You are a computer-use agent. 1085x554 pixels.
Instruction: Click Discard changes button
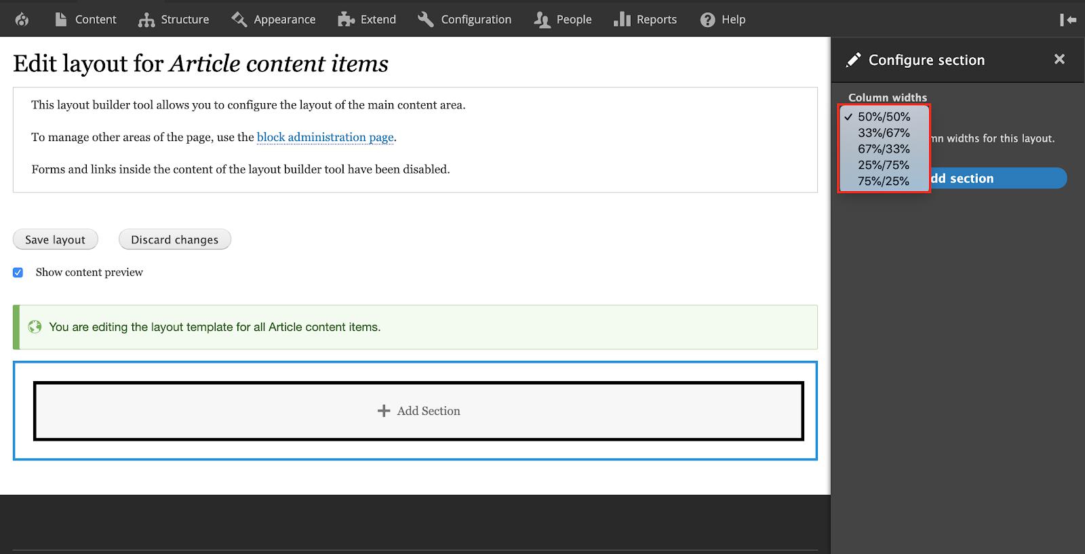point(175,239)
